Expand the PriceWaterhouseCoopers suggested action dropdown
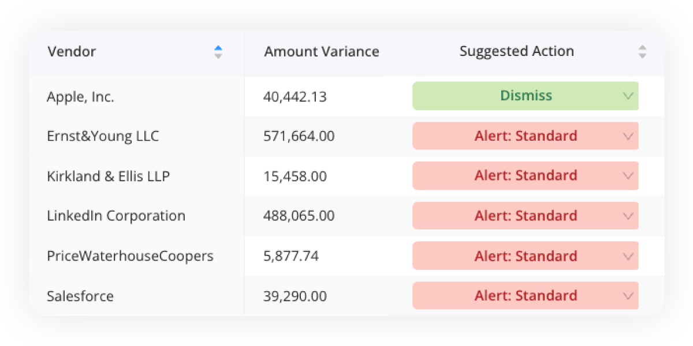 click(x=526, y=256)
